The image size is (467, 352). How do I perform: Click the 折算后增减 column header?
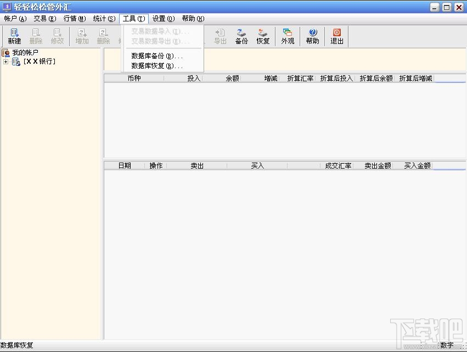click(414, 79)
